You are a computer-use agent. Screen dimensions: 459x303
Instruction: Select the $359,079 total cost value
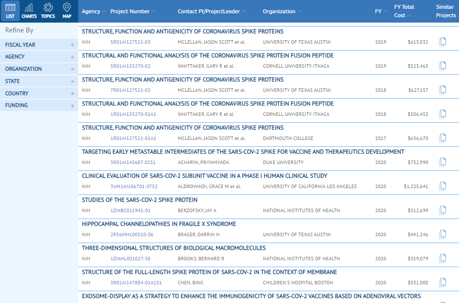pyautogui.click(x=418, y=259)
